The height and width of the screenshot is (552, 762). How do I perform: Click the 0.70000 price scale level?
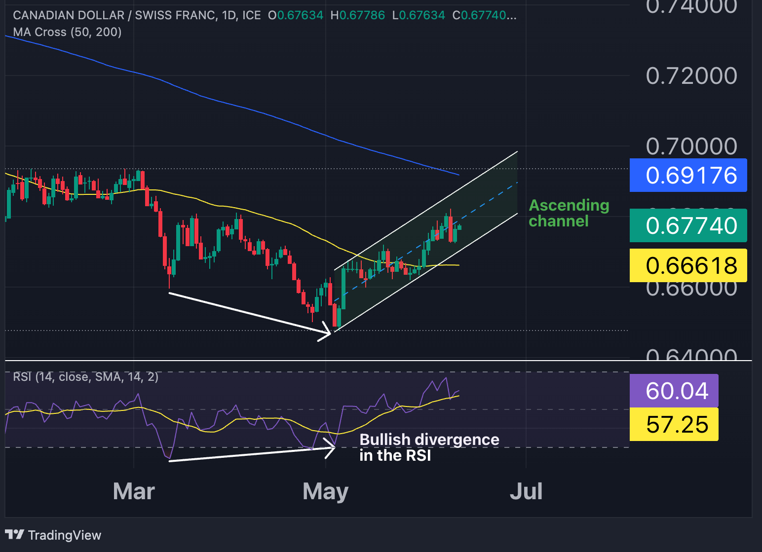(x=691, y=146)
